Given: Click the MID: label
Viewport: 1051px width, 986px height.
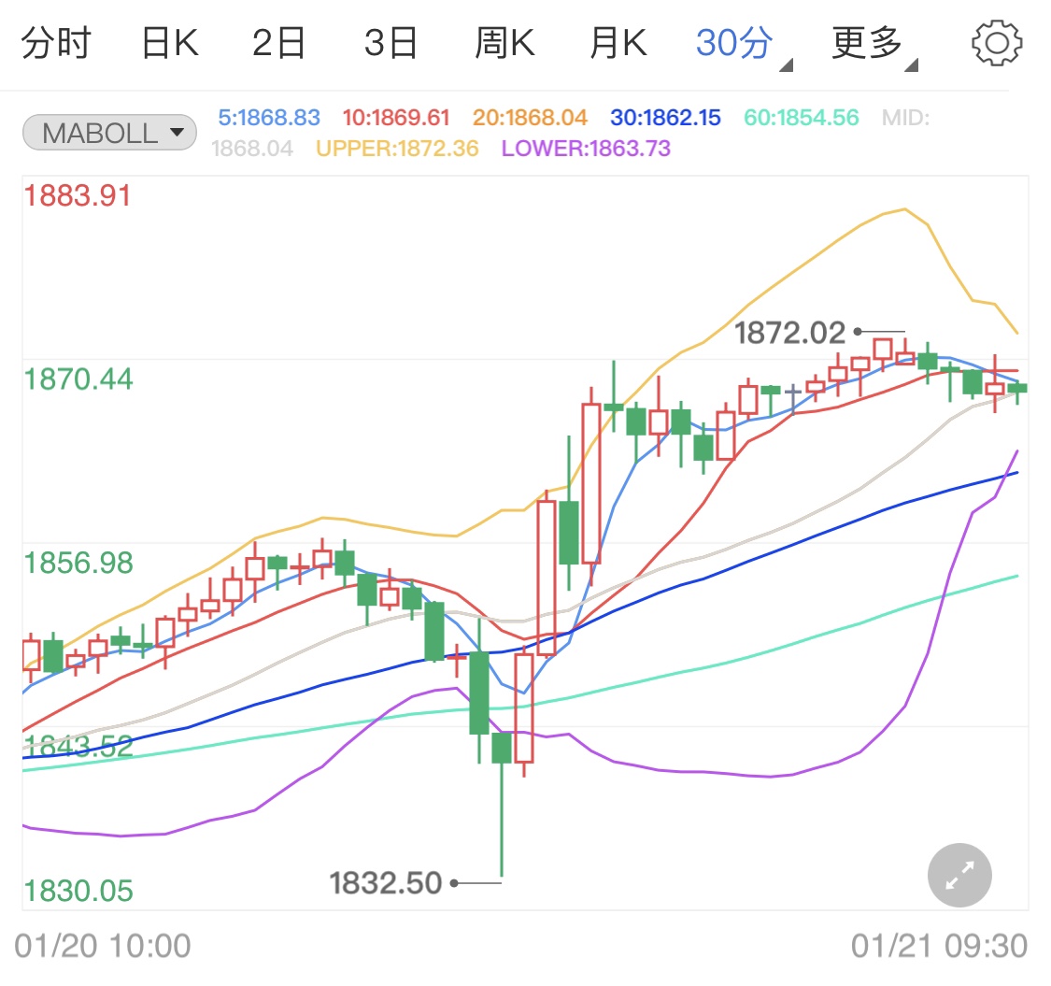Looking at the screenshot, I should (x=905, y=118).
